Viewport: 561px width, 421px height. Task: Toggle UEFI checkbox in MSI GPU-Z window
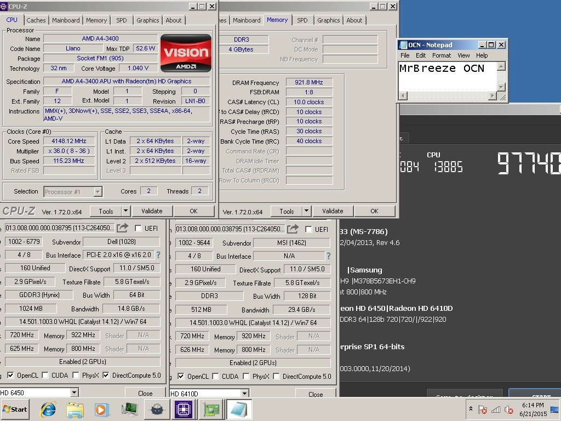(x=308, y=230)
